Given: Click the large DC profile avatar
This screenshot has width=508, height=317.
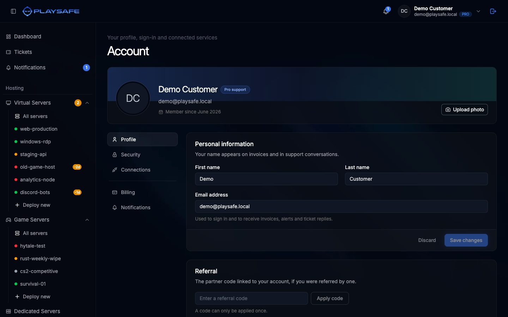Looking at the screenshot, I should (133, 98).
